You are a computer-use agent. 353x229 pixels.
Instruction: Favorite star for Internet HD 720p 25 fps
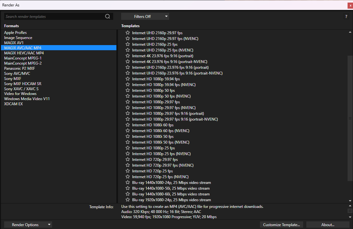tap(128, 171)
